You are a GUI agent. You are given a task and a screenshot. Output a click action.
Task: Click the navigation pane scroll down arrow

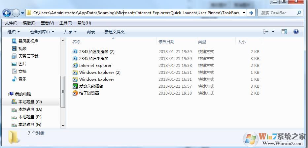coord(63,126)
